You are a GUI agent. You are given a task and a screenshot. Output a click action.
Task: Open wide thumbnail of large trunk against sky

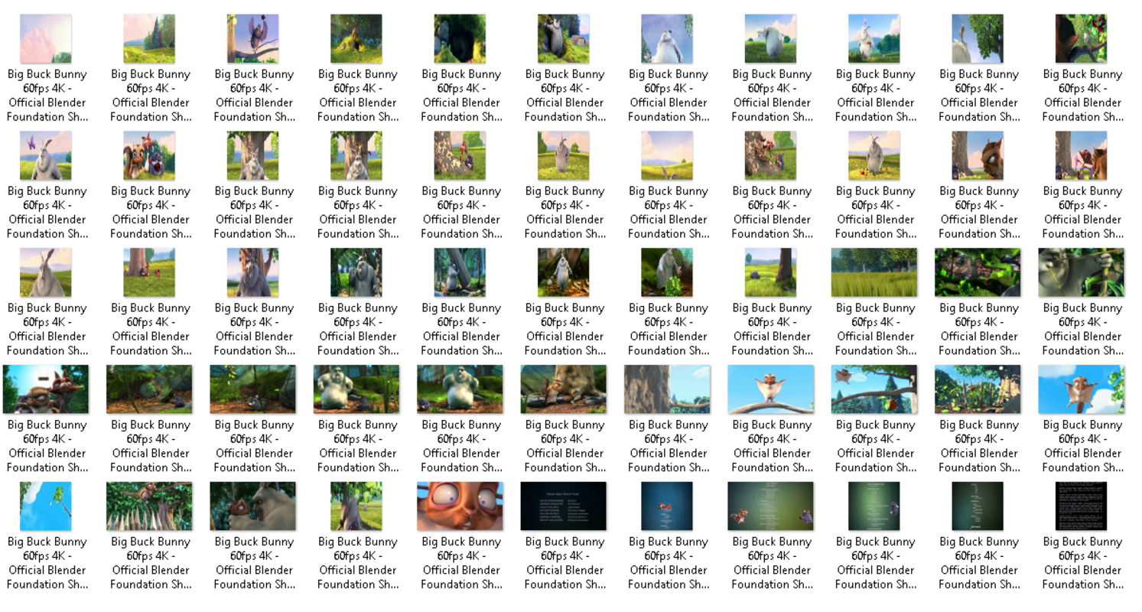[x=667, y=389]
